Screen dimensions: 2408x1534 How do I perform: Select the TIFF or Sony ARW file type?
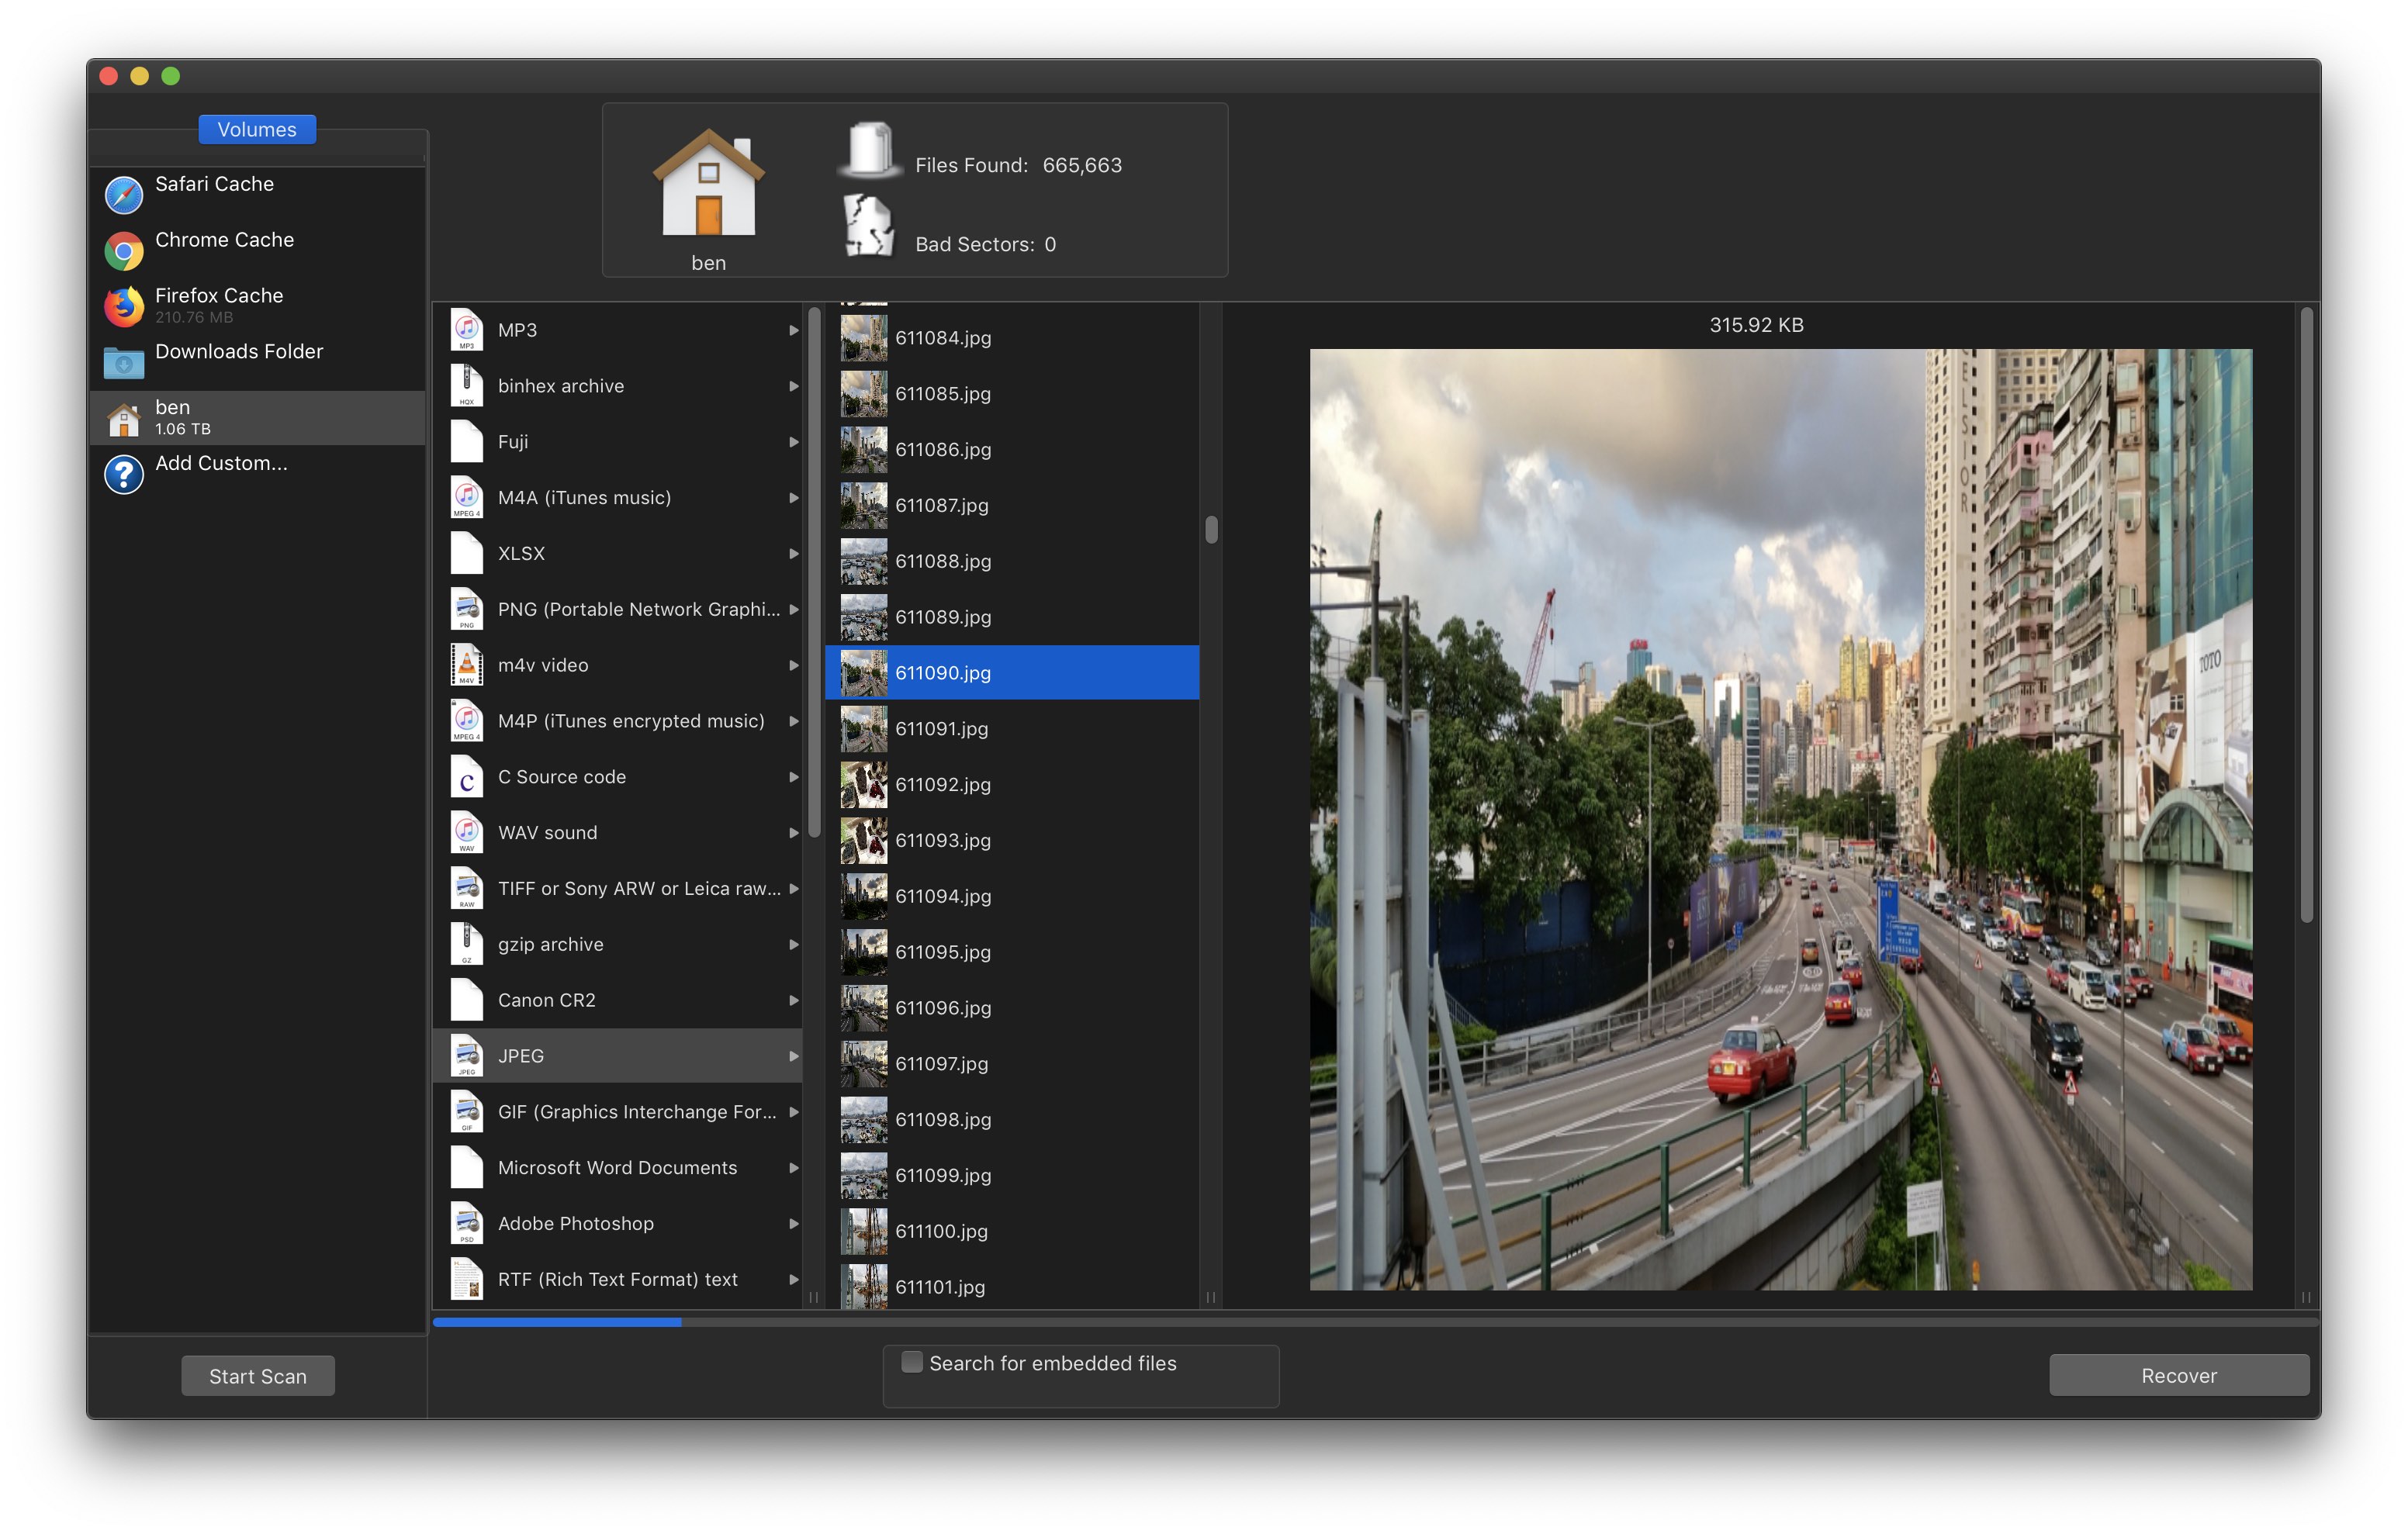(623, 886)
